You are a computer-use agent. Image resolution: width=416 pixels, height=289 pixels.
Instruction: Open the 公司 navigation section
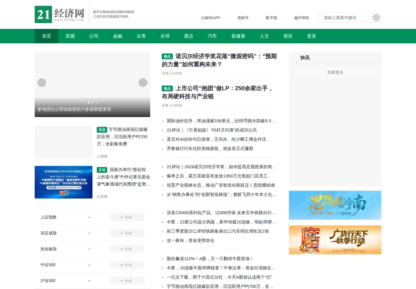94,36
